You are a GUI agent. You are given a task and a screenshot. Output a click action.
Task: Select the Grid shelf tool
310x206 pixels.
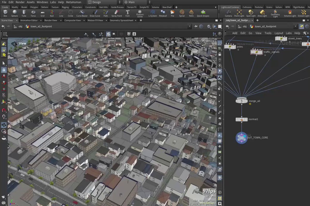pyautogui.click(x=42, y=13)
